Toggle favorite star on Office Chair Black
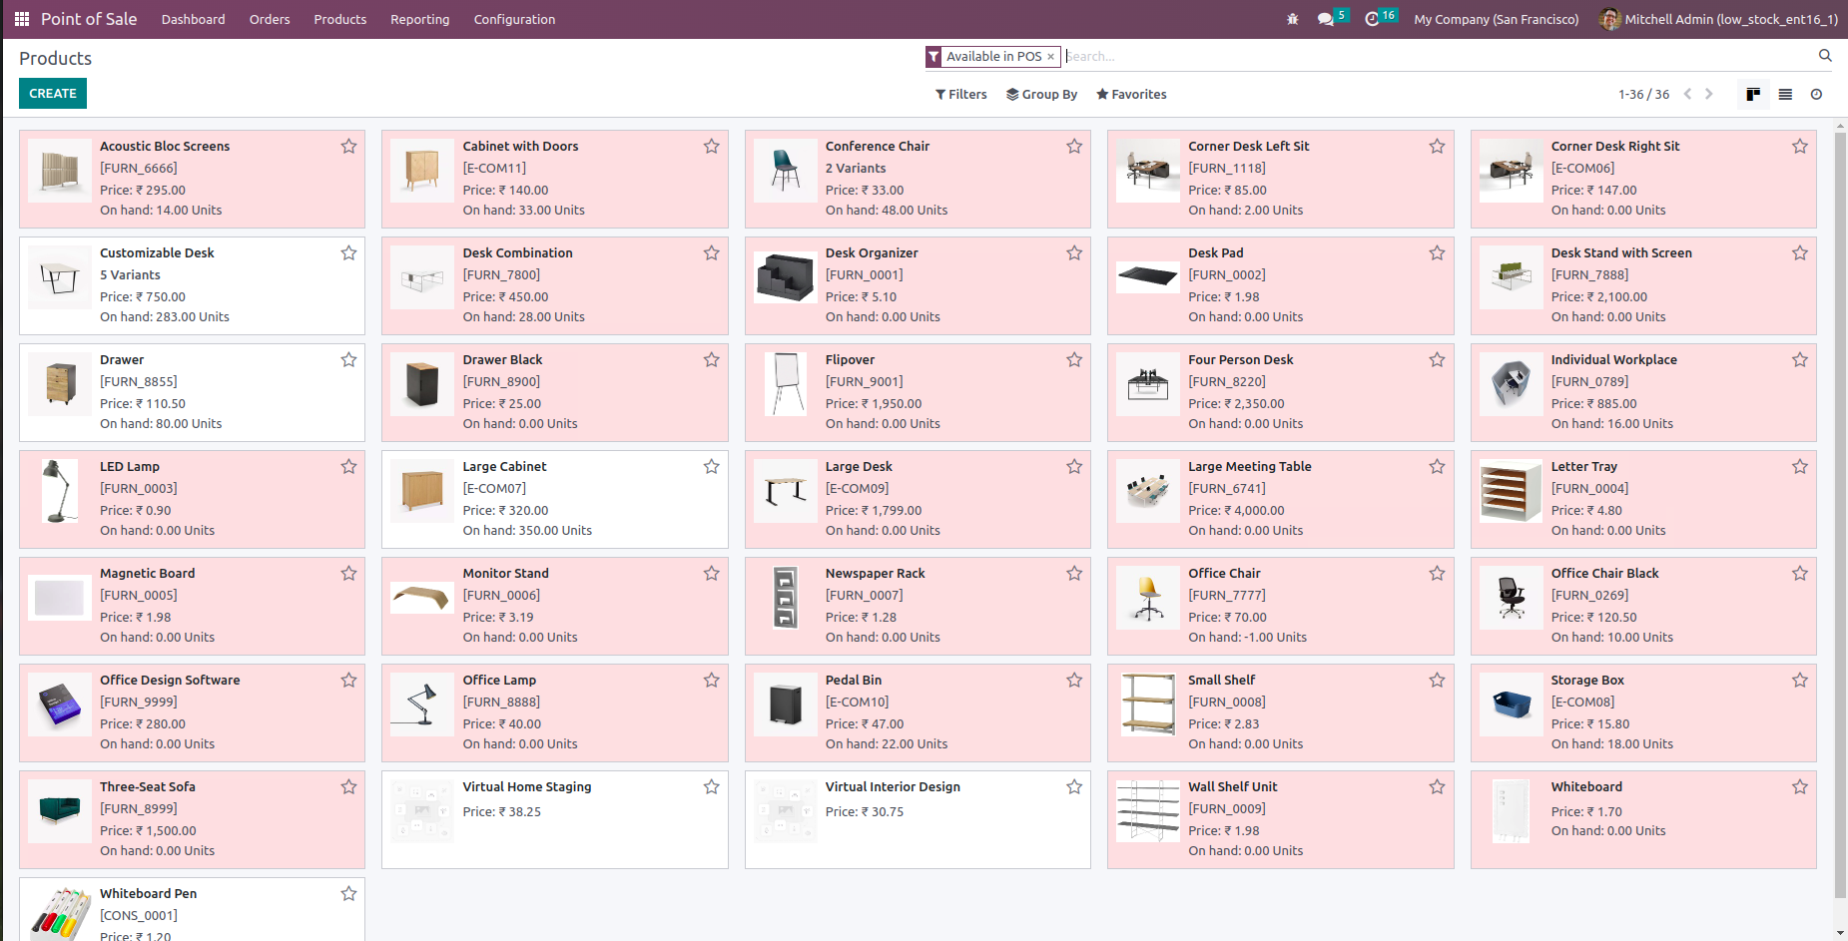The image size is (1848, 941). coord(1799,574)
